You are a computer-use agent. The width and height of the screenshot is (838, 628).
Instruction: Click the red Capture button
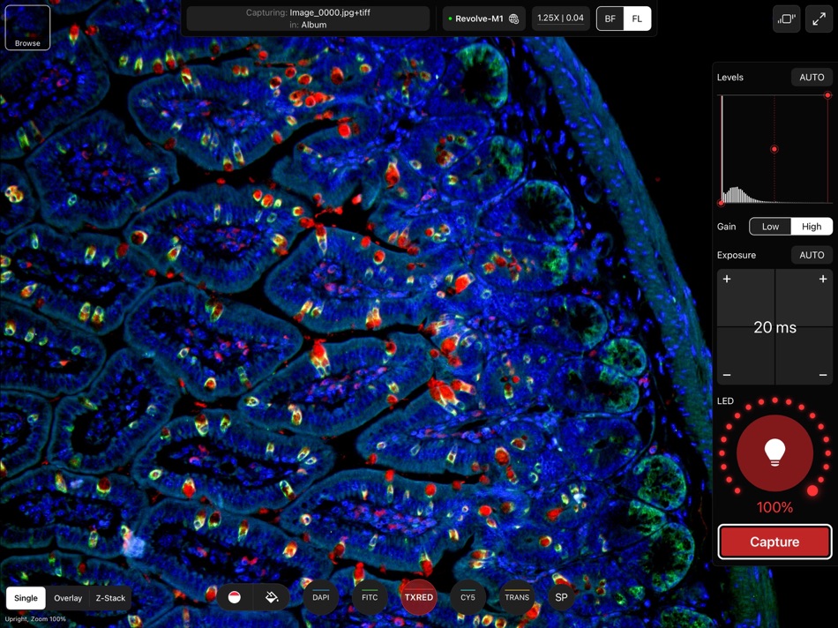[x=775, y=542]
